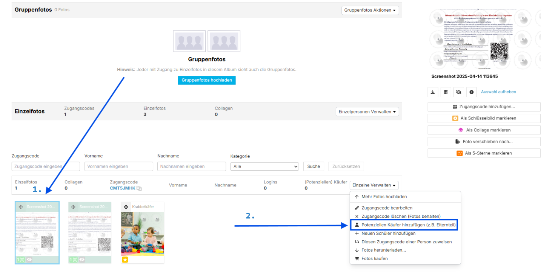Click Auswahl aufheben link
The image size is (555, 278).
click(498, 92)
